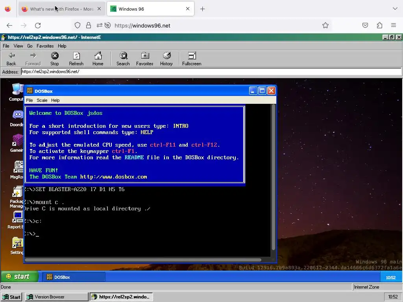The height and width of the screenshot is (302, 403).
Task: Open the InternetE Help menu
Action: (x=62, y=46)
